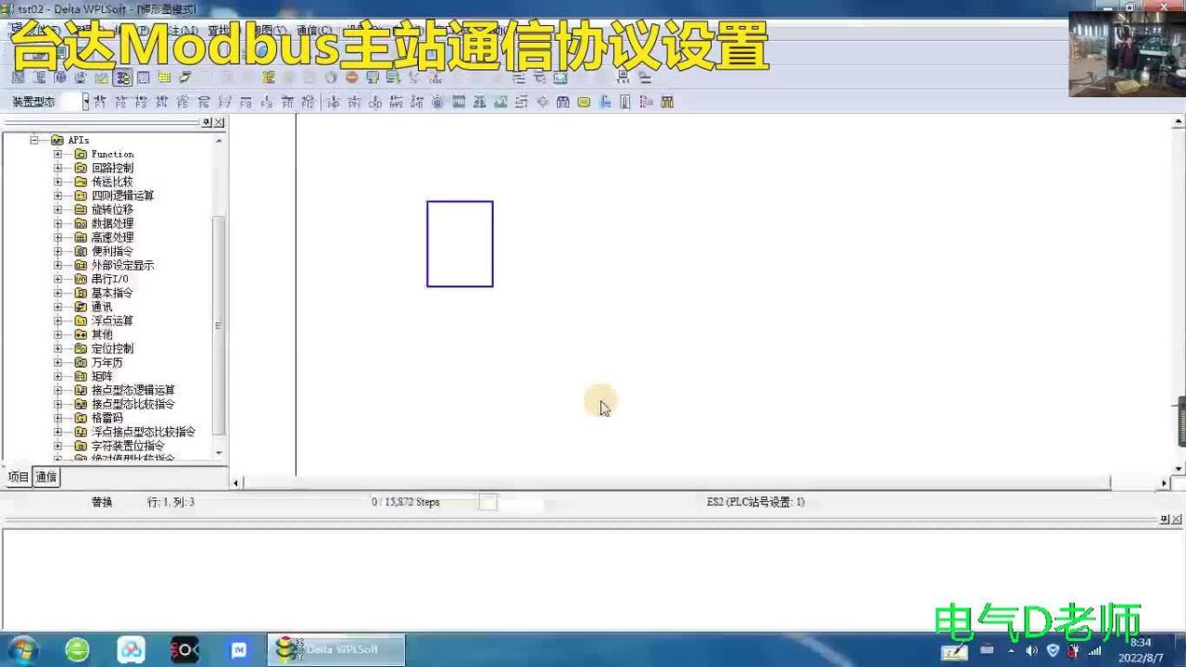Select the F8 ladder tool
This screenshot has width=1186, height=667.
[246, 102]
